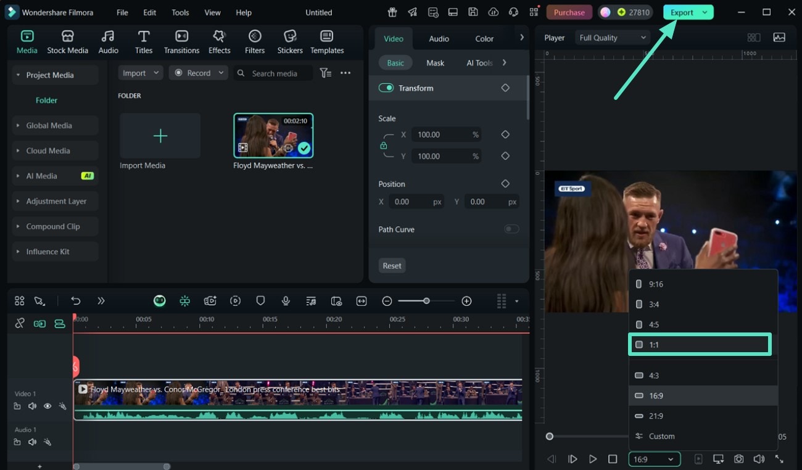Click the snapshot camera icon in player
802x470 pixels.
pos(738,459)
